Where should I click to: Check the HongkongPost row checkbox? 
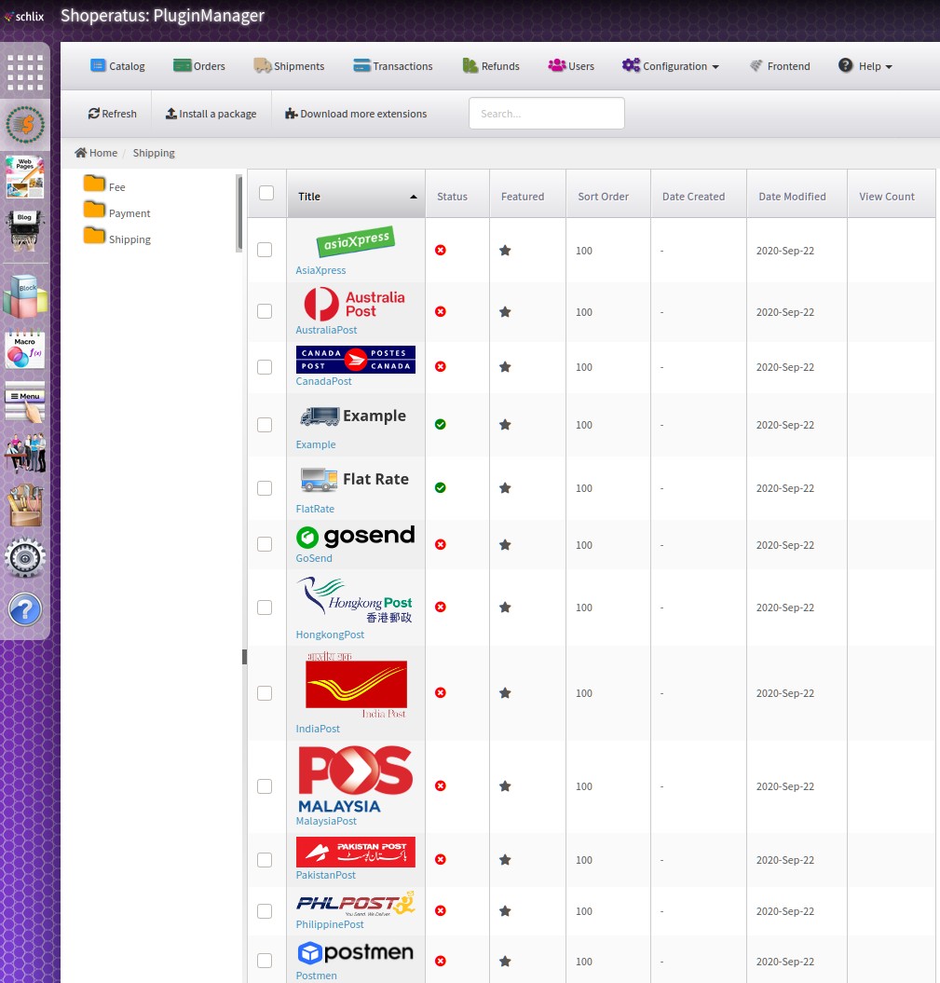[x=265, y=608]
